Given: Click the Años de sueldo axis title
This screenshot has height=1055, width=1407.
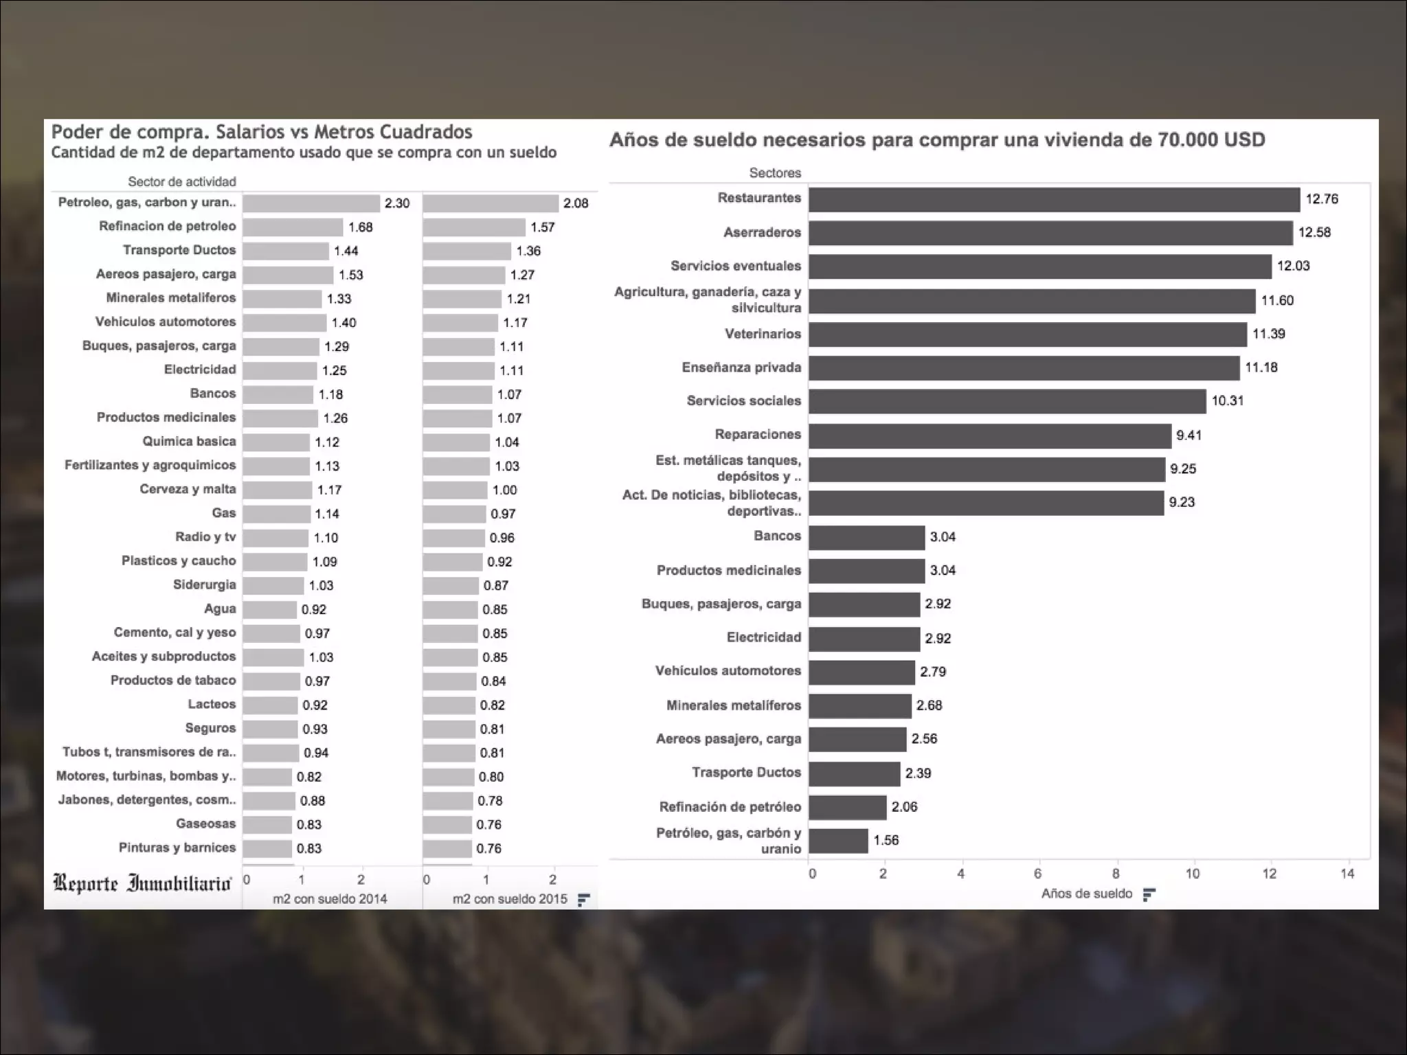Looking at the screenshot, I should (x=1086, y=894).
